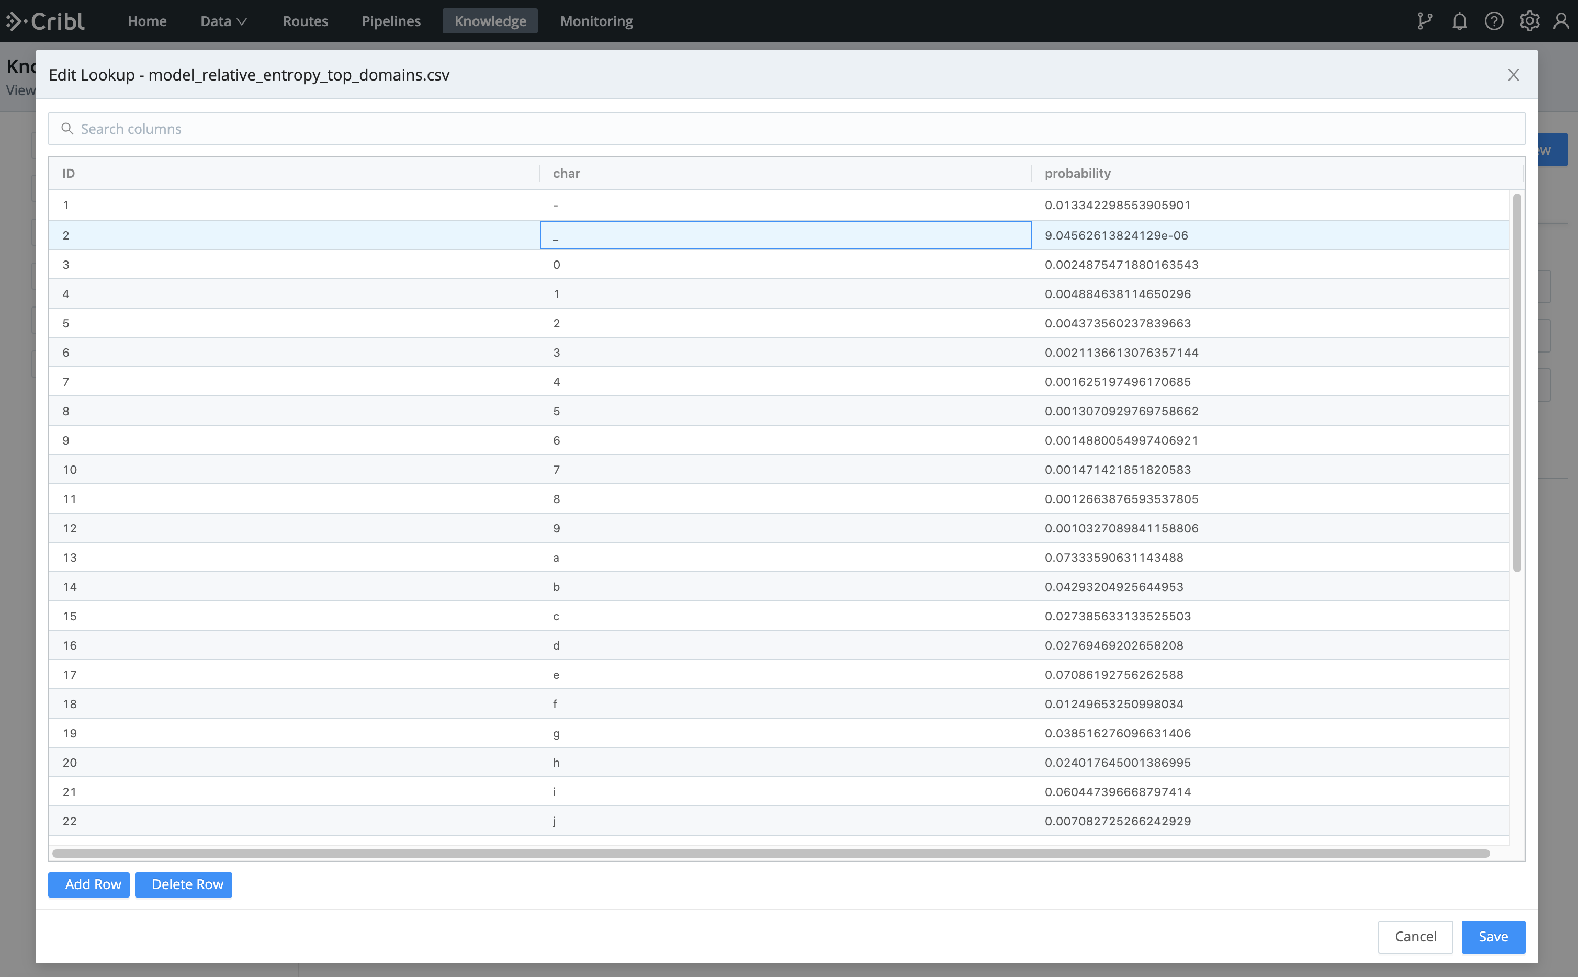Expand the Data dropdown menu
This screenshot has height=977, width=1578.
[223, 21]
